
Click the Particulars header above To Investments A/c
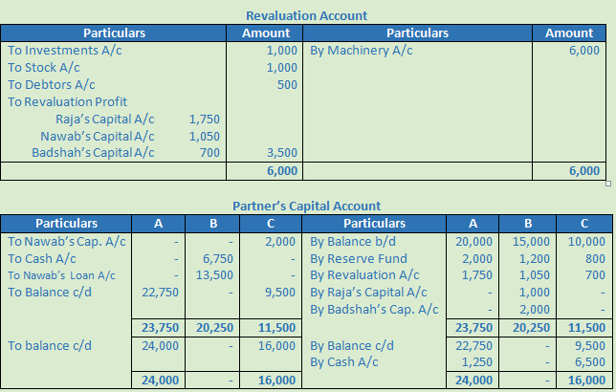[x=114, y=33]
